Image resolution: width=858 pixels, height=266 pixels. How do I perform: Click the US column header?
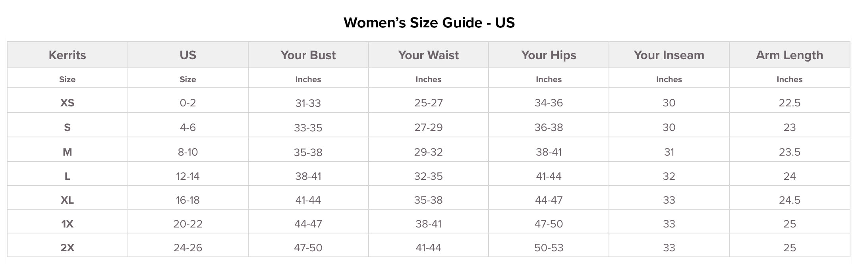[x=188, y=55]
